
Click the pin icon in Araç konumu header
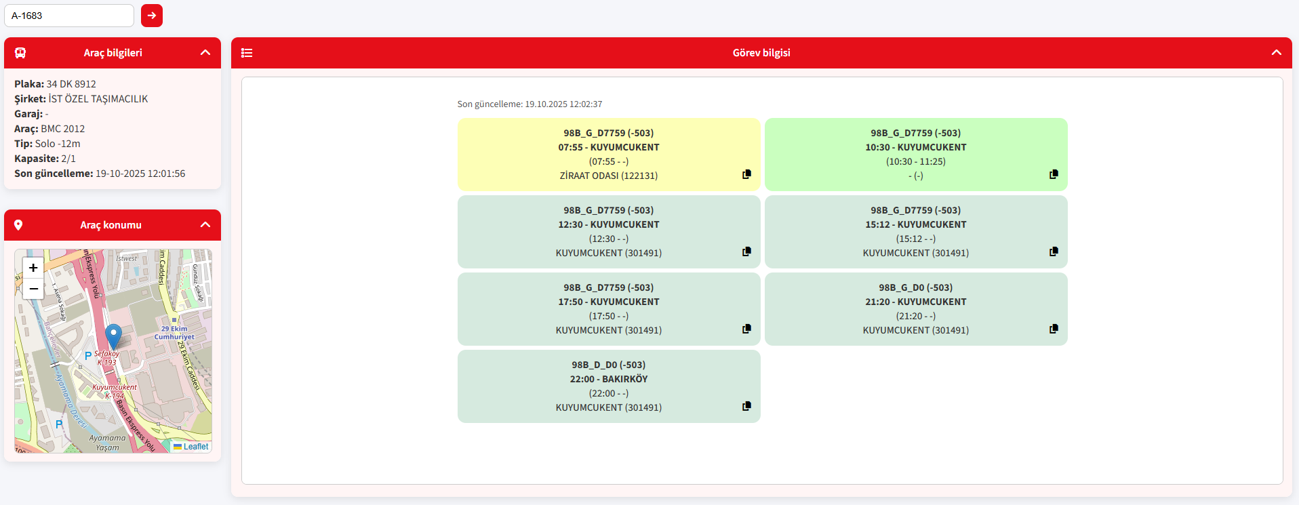[18, 225]
